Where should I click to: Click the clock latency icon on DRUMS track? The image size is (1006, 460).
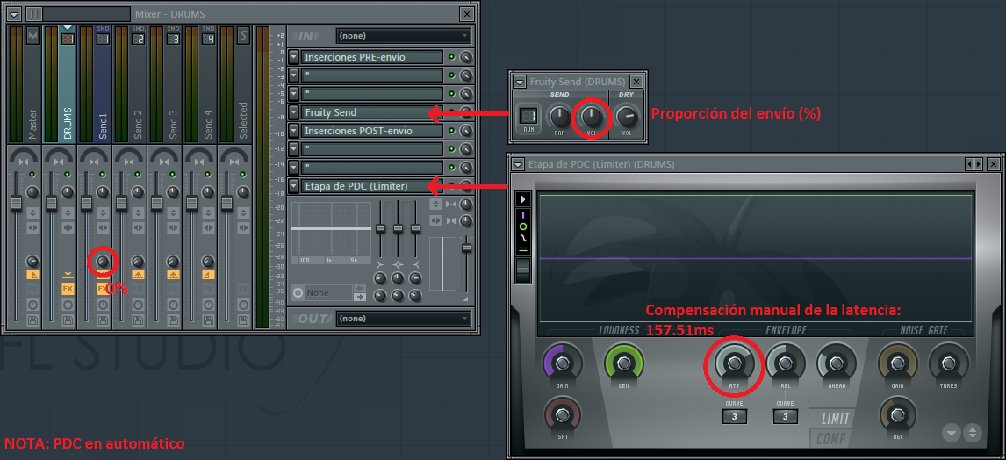pyautogui.click(x=68, y=305)
